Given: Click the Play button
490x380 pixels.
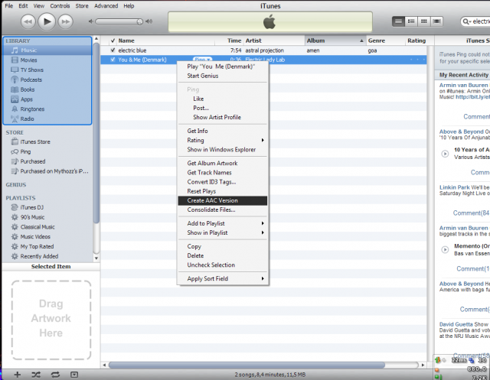Looking at the screenshot, I should tap(47, 21).
